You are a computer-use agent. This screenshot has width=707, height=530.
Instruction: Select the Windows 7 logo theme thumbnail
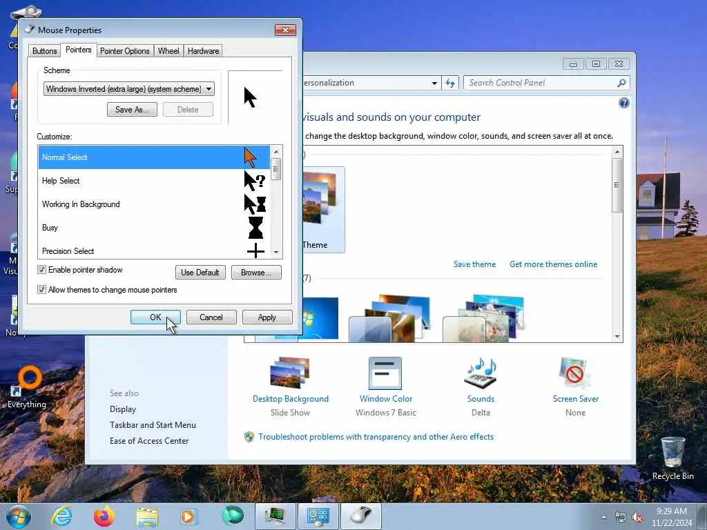[319, 317]
